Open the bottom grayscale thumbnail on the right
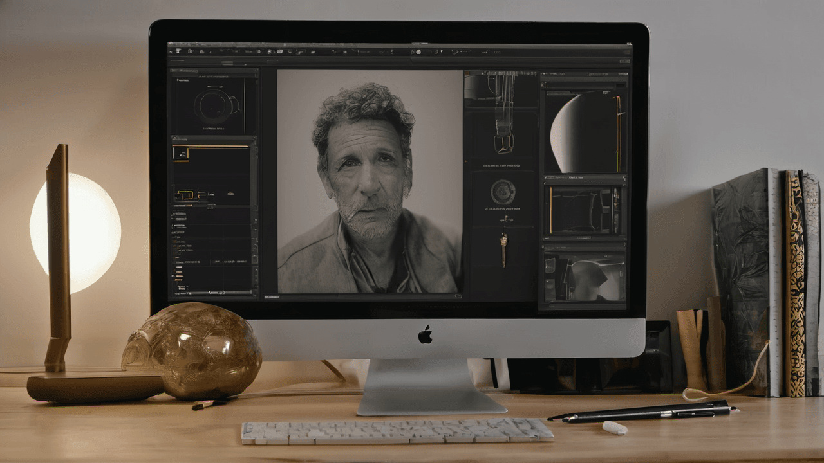 (585, 277)
